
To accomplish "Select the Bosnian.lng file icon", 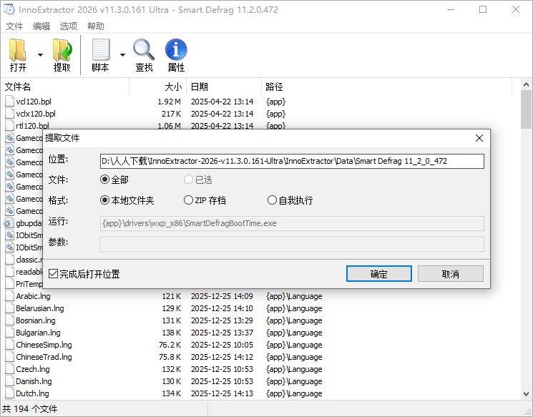I will (9, 320).
